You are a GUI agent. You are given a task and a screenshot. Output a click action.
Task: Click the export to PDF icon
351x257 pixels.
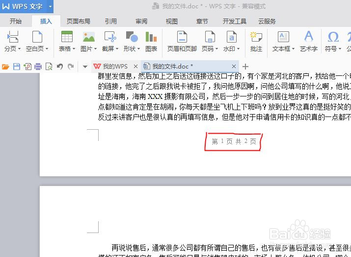27,67
